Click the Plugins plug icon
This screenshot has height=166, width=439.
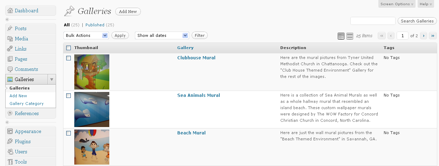click(10, 141)
